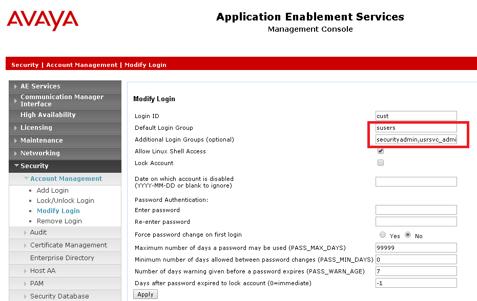The image size is (477, 301).
Task: Expand the Networking section arrow
Action: [15, 153]
